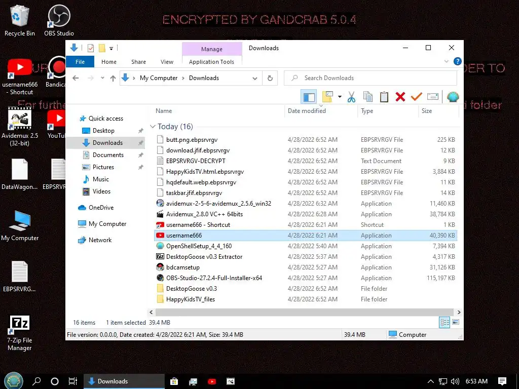This screenshot has height=389, width=519.
Task: Open Application Tools ribbon tab
Action: tap(211, 62)
